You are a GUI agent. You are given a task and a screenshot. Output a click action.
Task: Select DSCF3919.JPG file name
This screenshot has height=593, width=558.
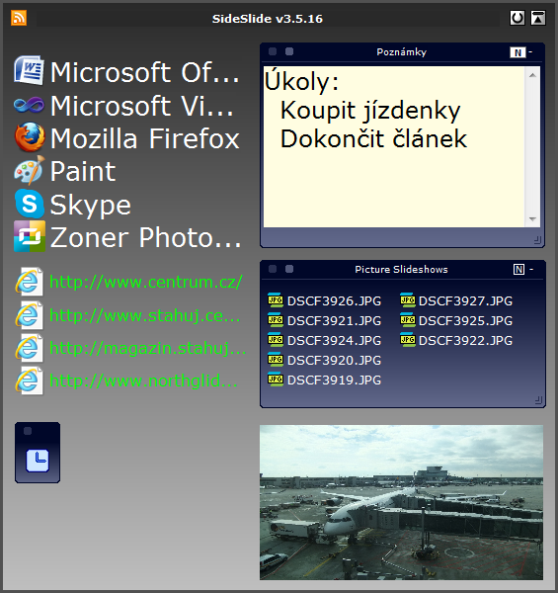coord(334,380)
